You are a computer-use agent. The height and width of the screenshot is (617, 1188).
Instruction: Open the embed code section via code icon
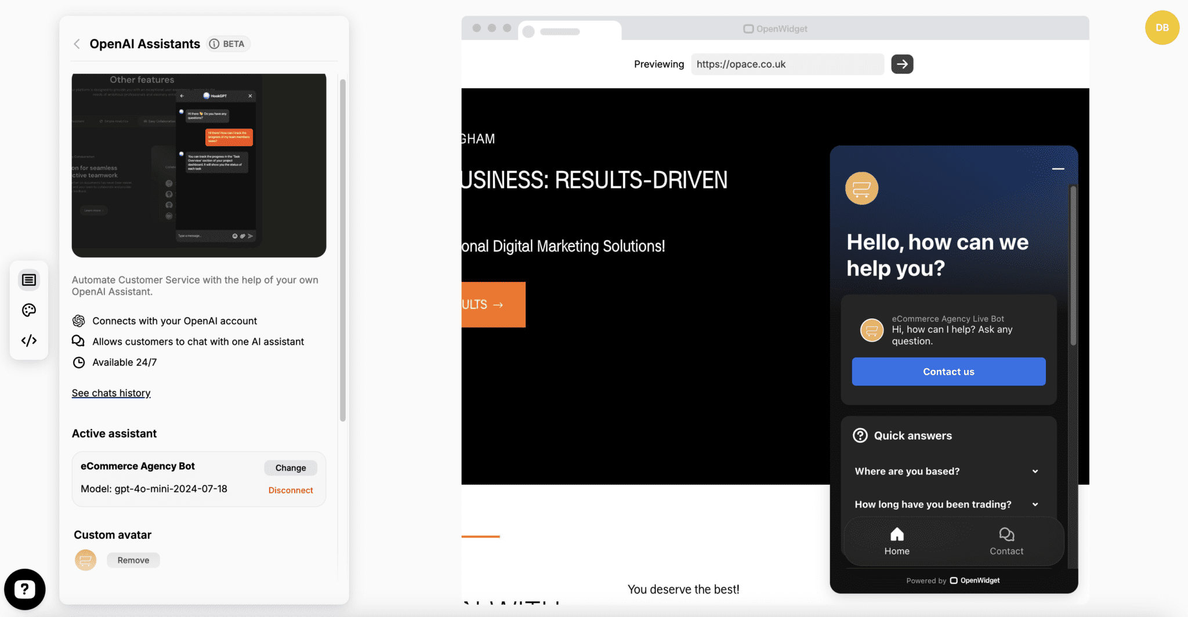29,340
